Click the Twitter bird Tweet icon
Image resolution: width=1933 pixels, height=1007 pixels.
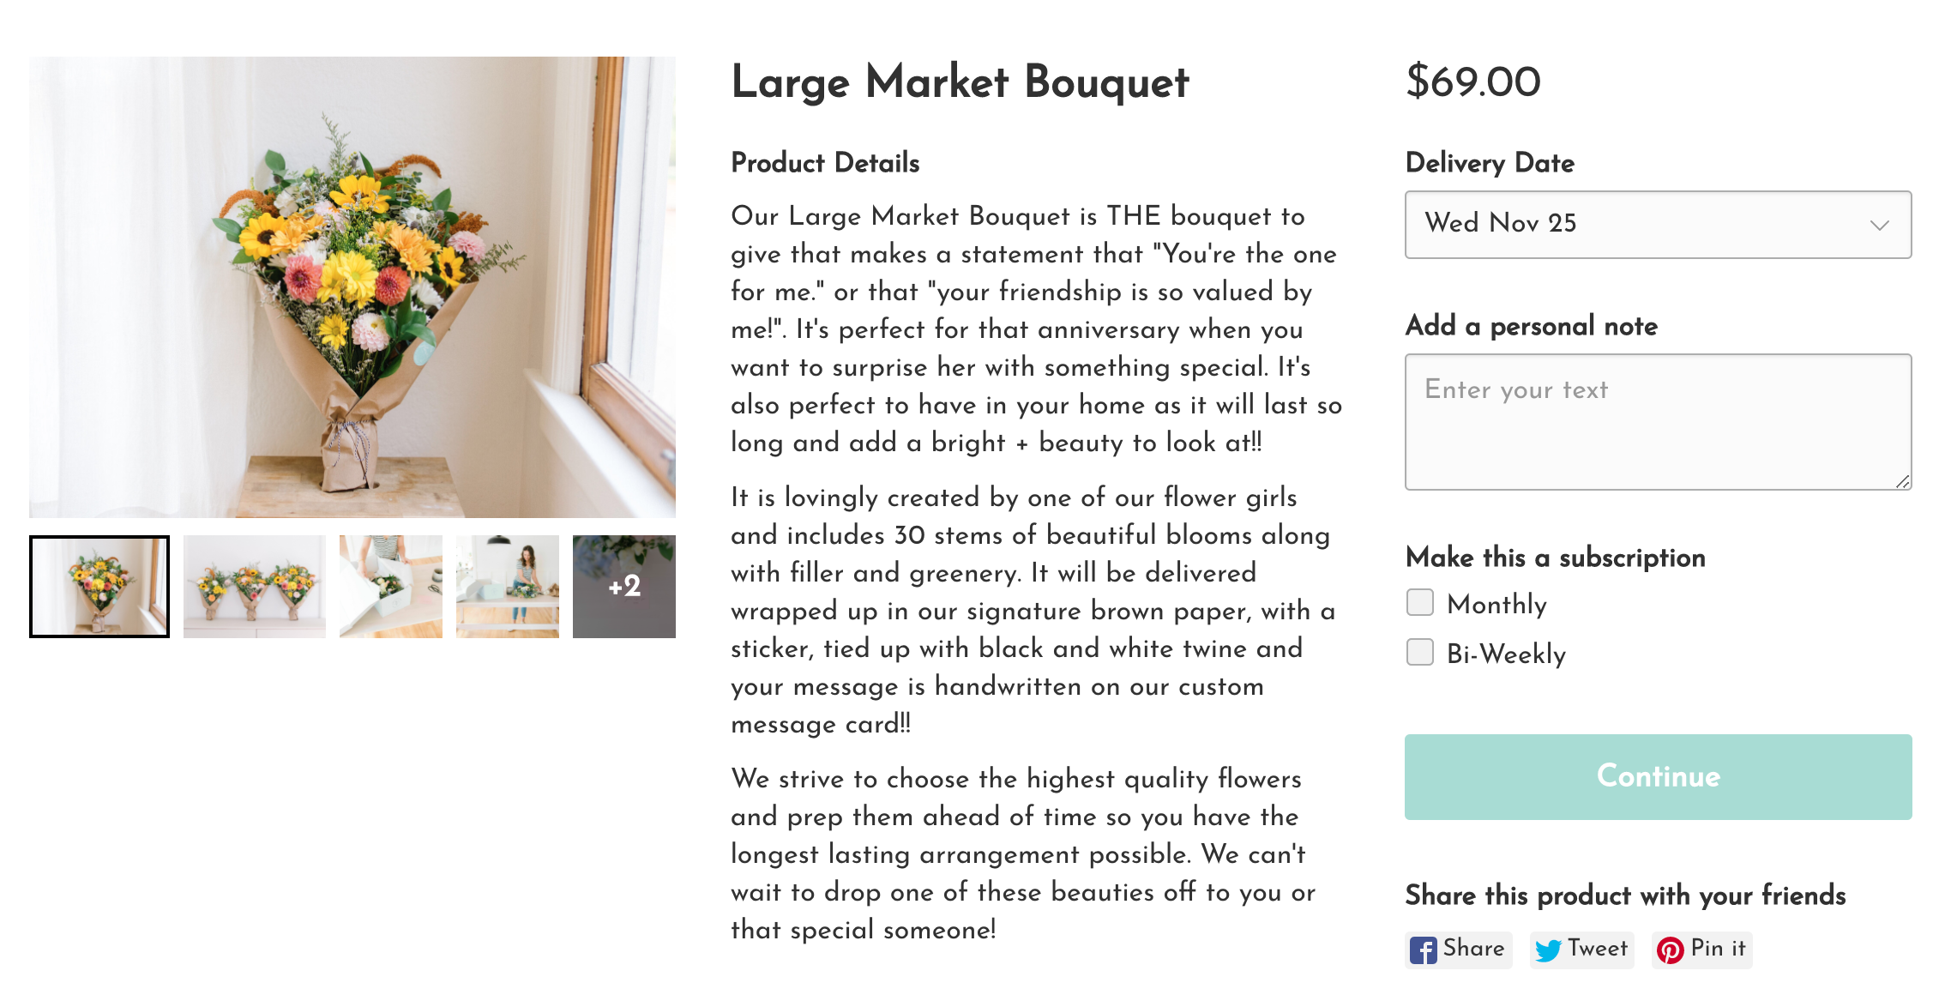pyautogui.click(x=1548, y=950)
